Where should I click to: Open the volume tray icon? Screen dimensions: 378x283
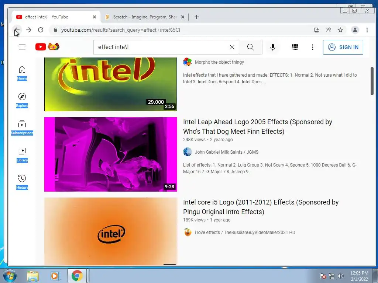[x=340, y=276]
